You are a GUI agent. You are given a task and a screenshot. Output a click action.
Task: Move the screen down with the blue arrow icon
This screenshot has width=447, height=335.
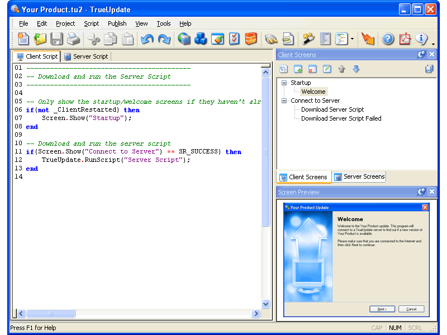tap(356, 69)
